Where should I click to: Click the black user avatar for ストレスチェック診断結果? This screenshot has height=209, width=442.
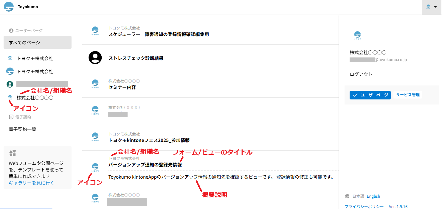tap(95, 58)
